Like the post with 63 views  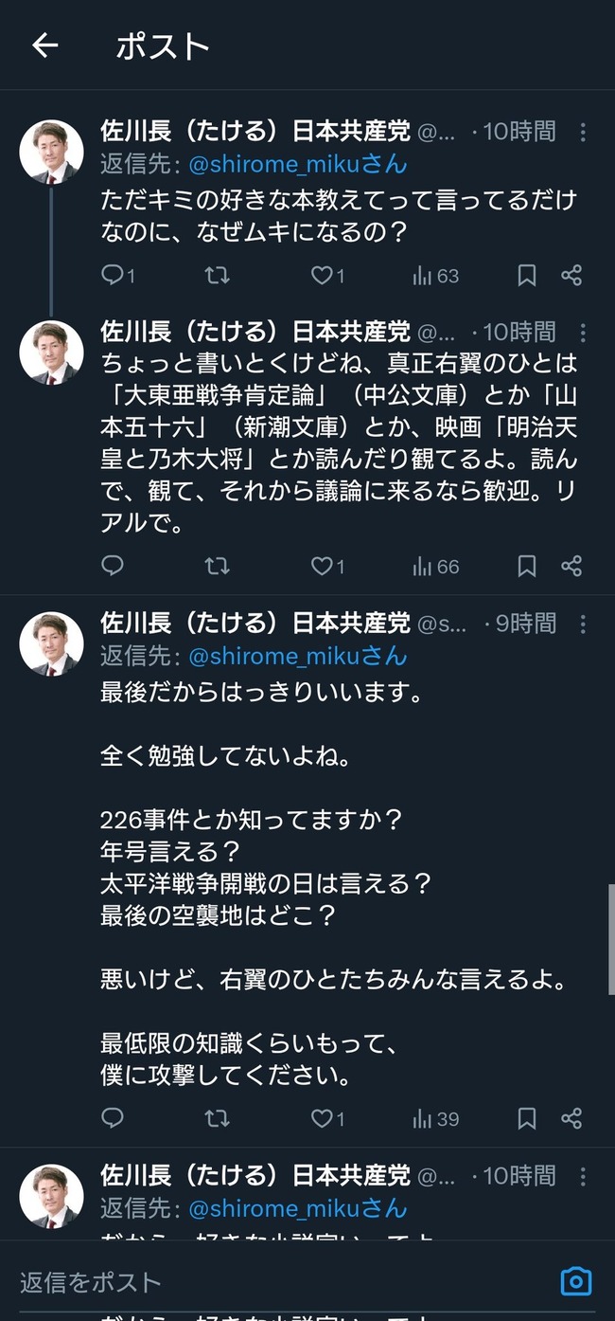click(x=327, y=276)
